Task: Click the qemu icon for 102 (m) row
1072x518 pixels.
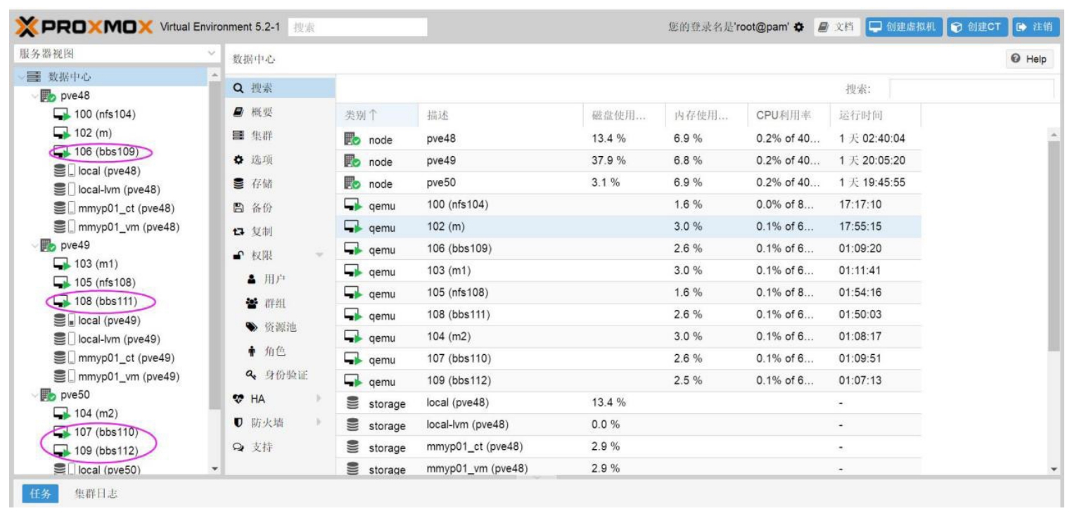Action: [352, 227]
